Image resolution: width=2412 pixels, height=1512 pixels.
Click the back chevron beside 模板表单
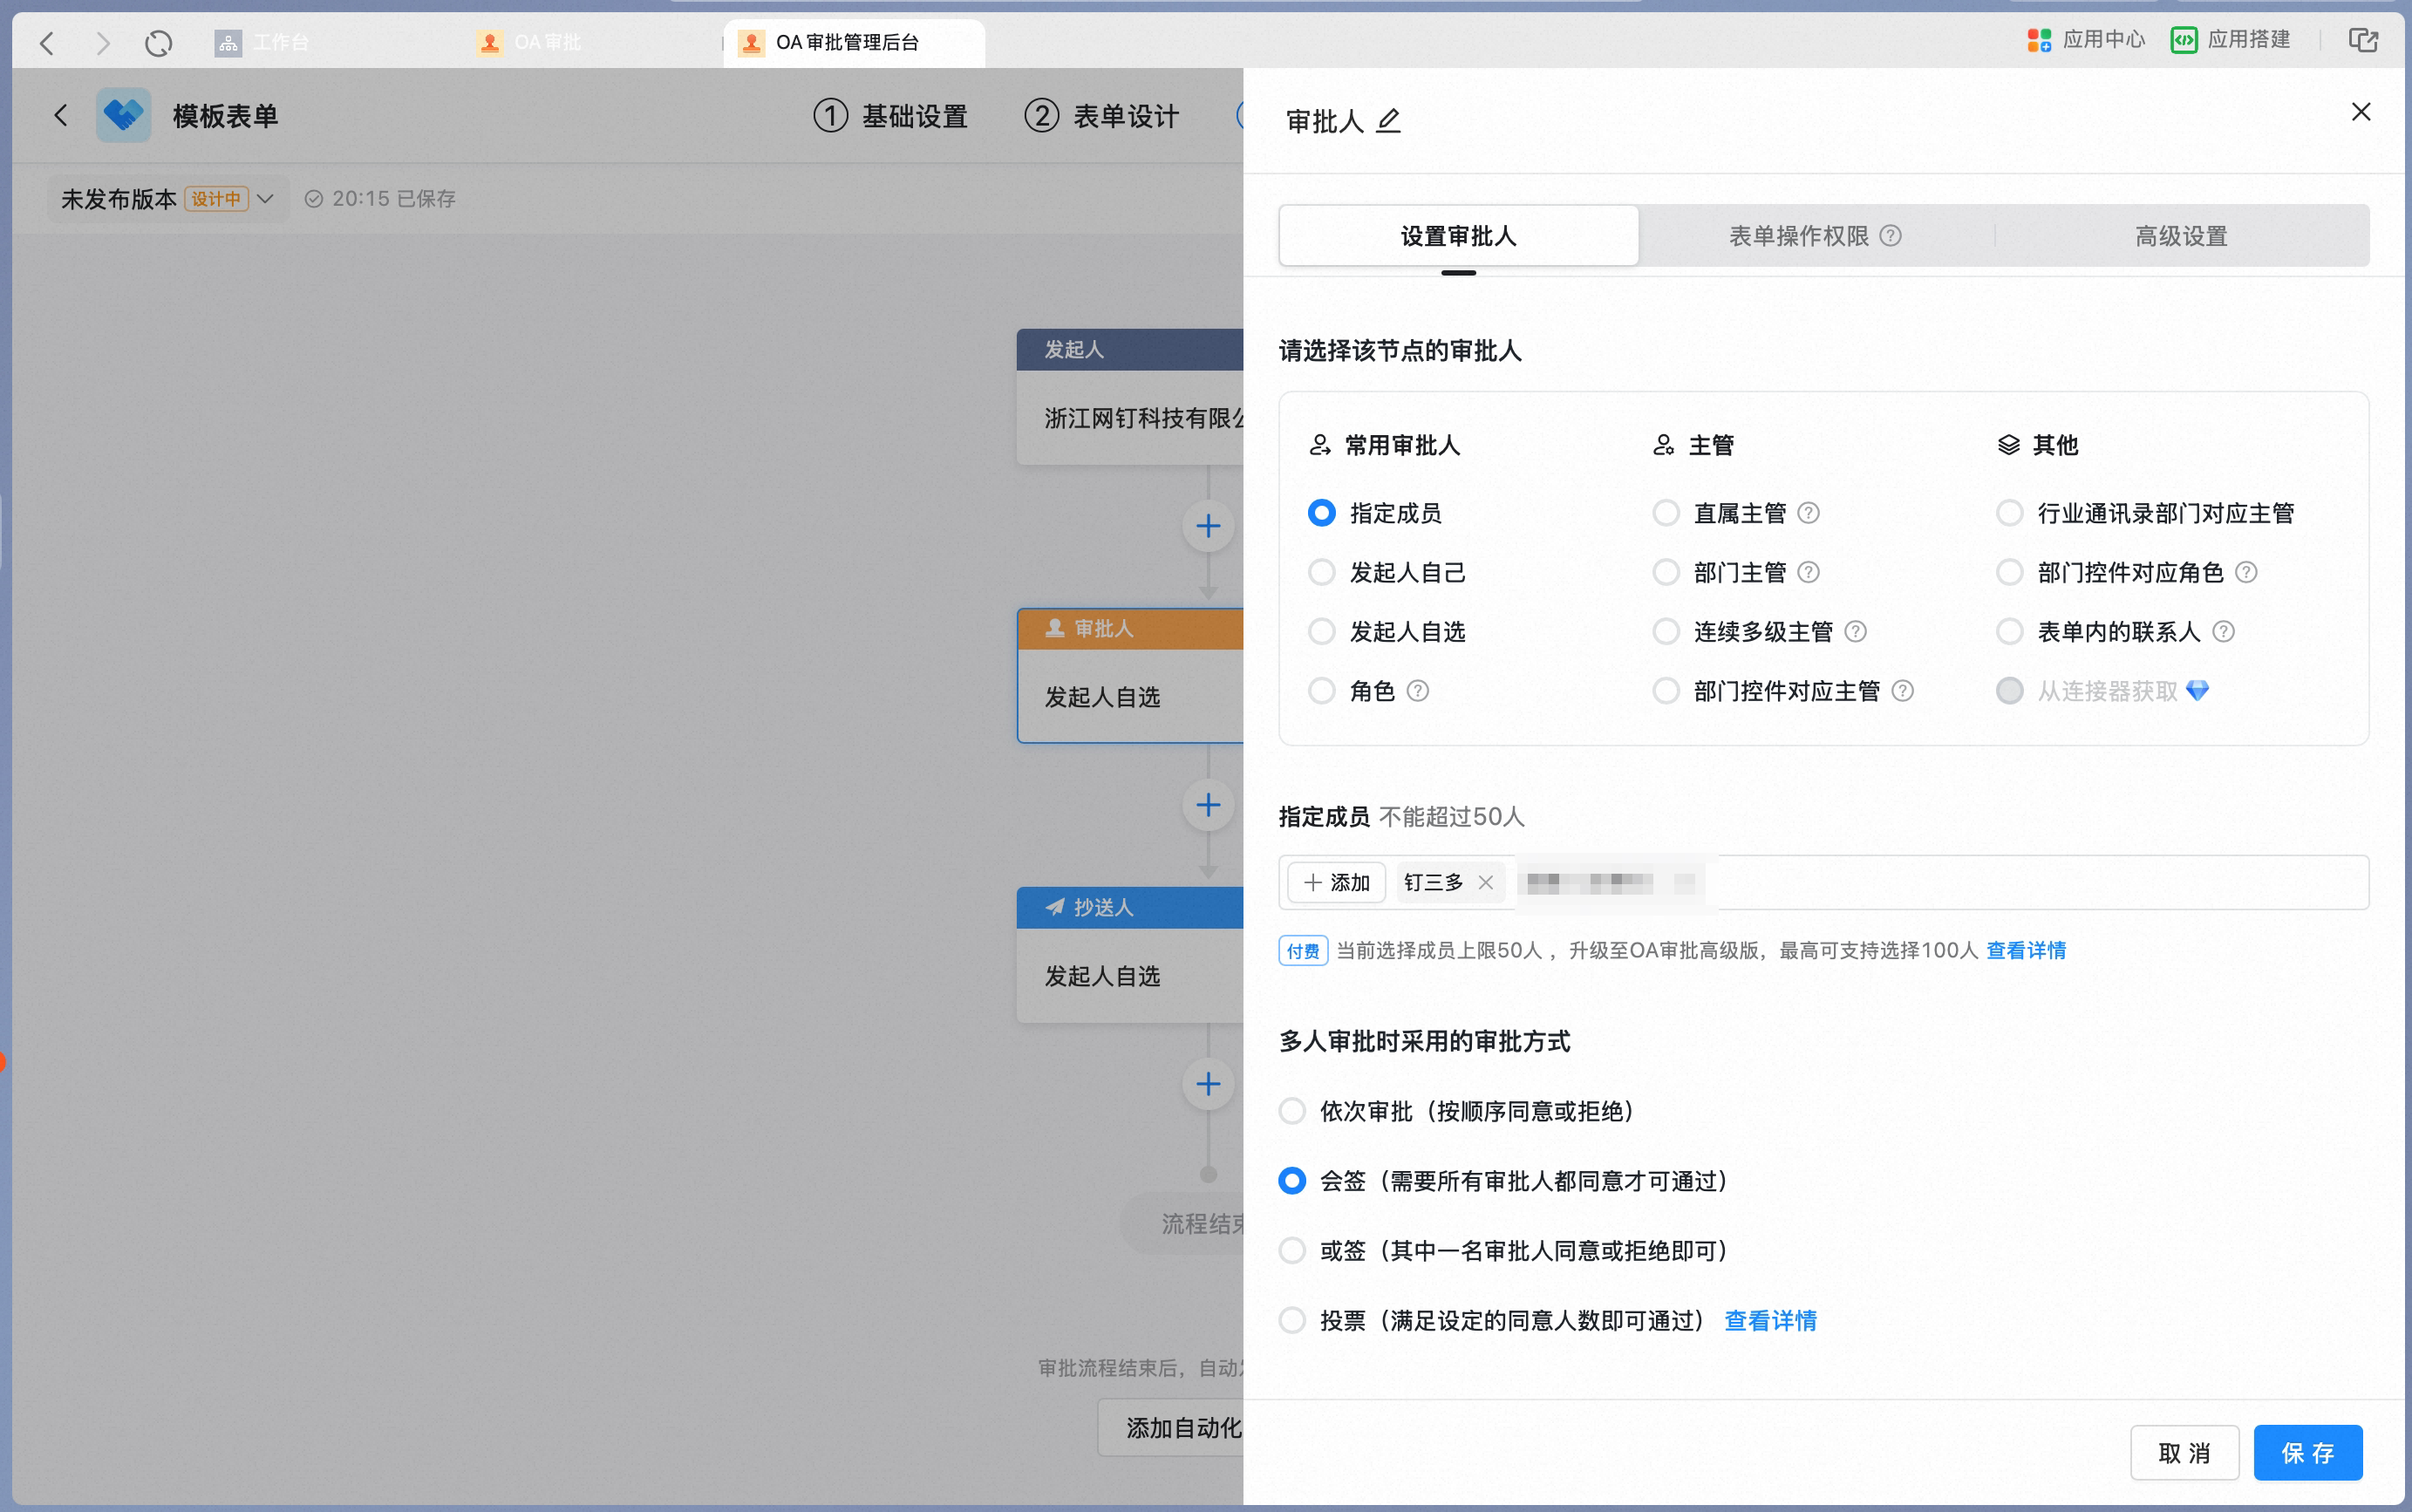[61, 115]
